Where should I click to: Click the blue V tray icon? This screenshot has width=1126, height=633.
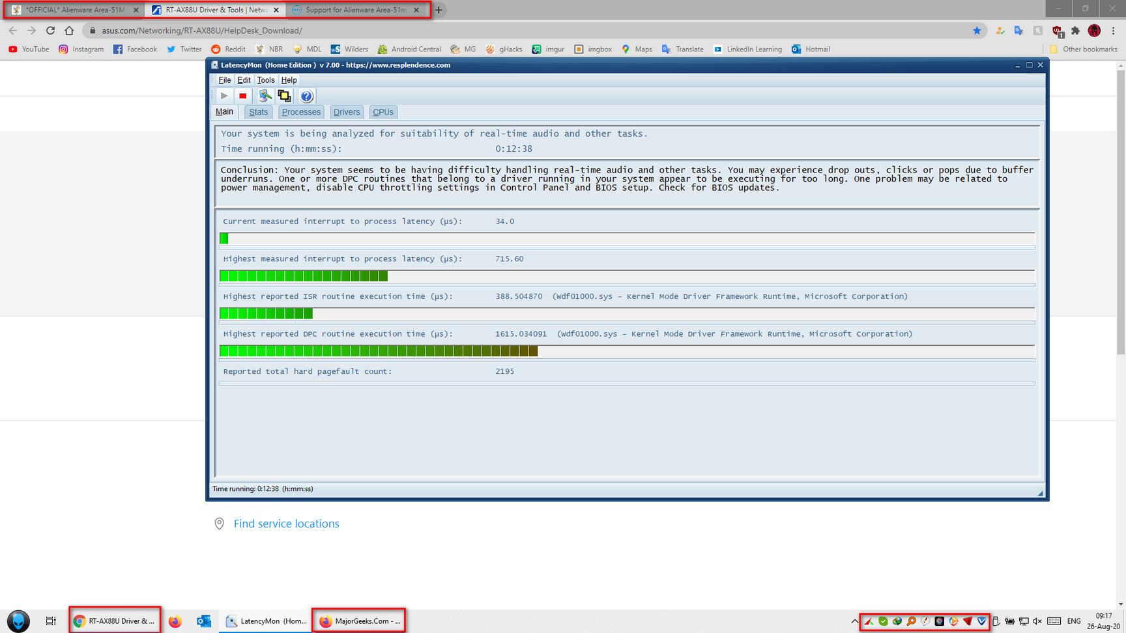click(x=981, y=621)
